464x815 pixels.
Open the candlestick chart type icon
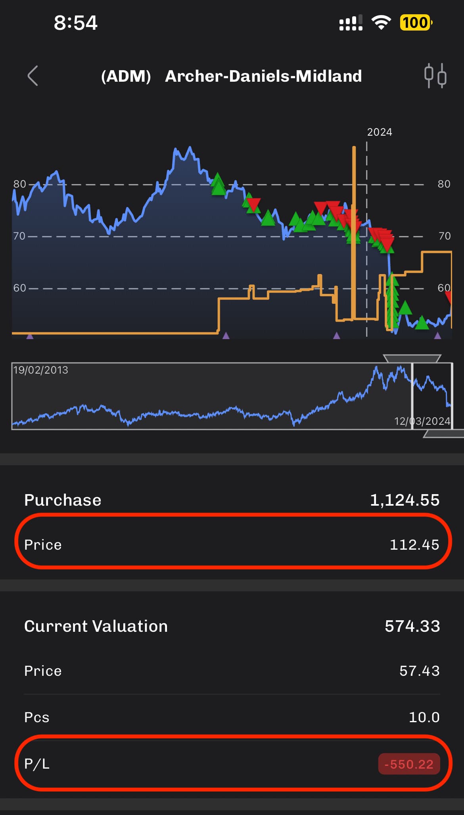point(435,75)
